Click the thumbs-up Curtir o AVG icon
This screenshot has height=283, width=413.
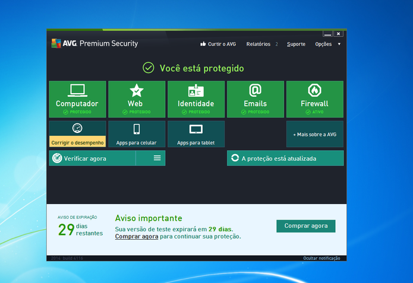(203, 44)
